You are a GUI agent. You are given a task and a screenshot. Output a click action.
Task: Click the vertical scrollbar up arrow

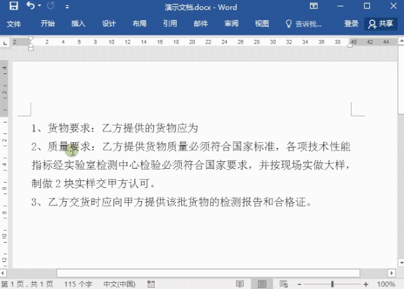click(x=401, y=40)
